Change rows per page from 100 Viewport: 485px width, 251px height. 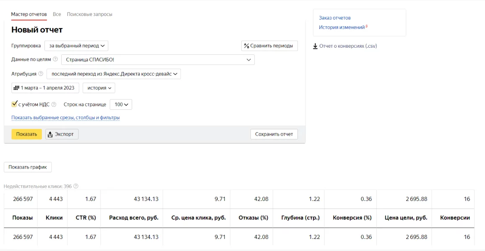click(121, 105)
